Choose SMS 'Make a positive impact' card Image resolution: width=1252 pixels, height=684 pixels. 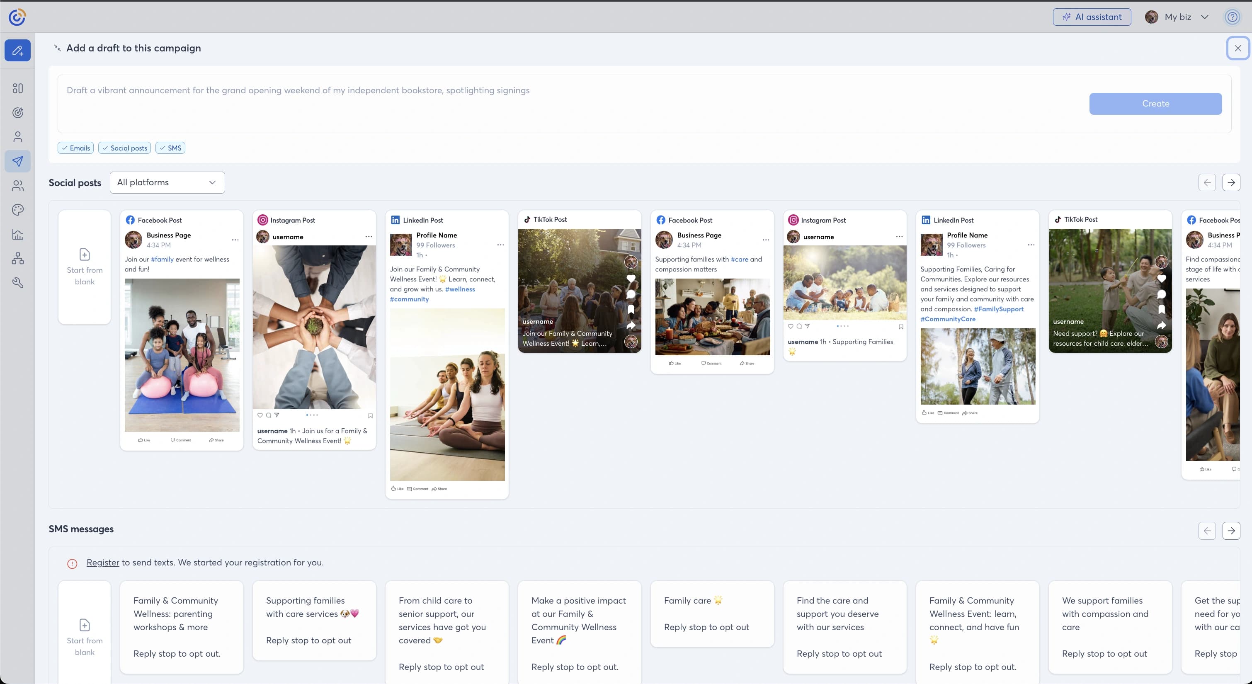(x=579, y=633)
